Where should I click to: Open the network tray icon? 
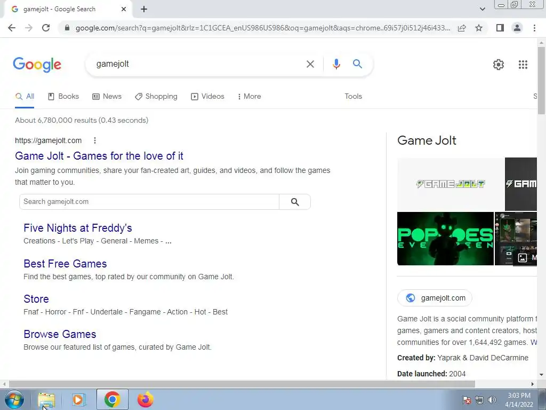click(x=479, y=400)
